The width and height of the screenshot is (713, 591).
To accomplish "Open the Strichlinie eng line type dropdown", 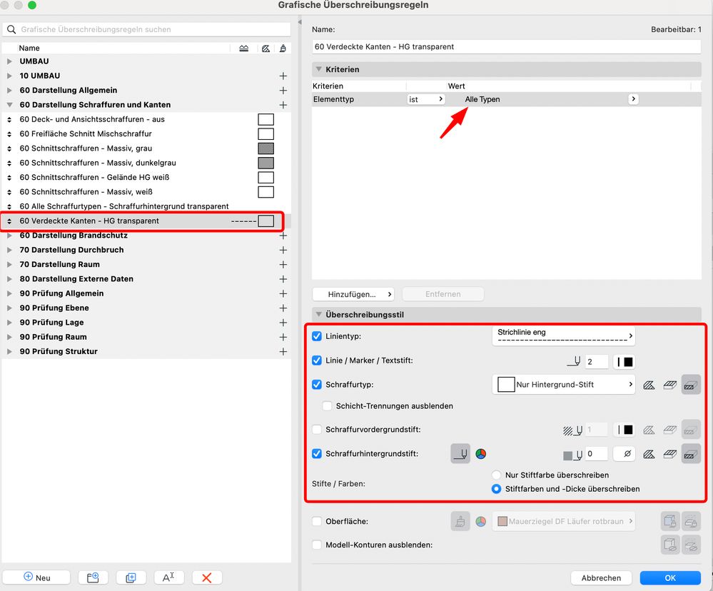I will pyautogui.click(x=563, y=336).
